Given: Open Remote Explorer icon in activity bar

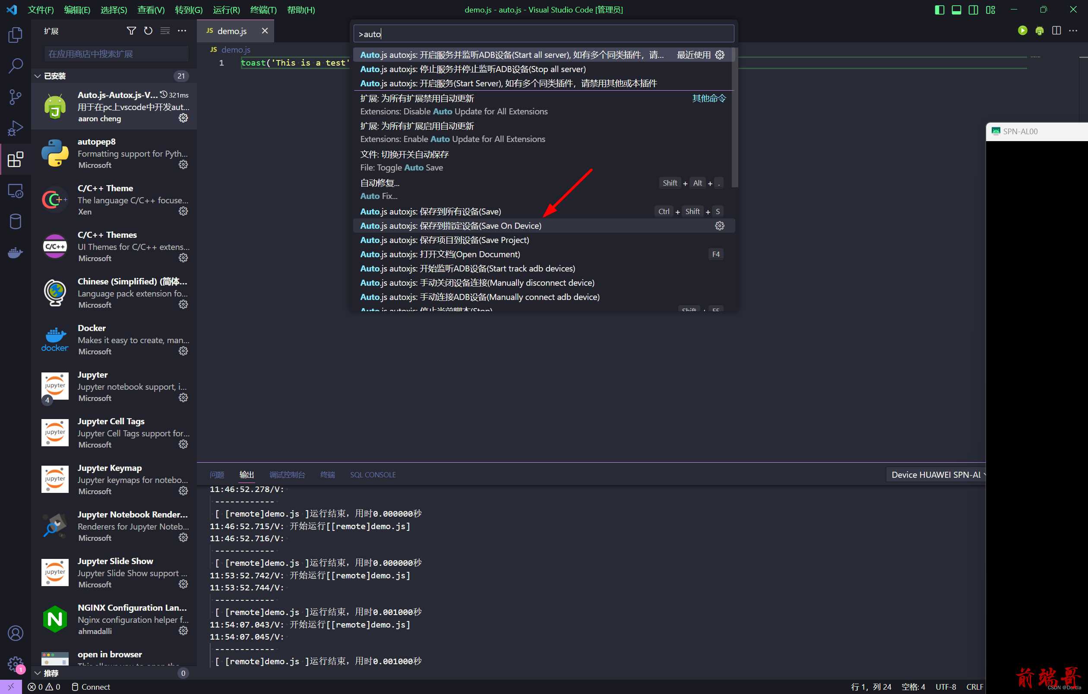Looking at the screenshot, I should [x=16, y=190].
